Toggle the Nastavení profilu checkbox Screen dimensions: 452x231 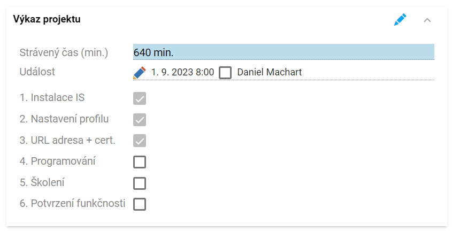tap(140, 120)
